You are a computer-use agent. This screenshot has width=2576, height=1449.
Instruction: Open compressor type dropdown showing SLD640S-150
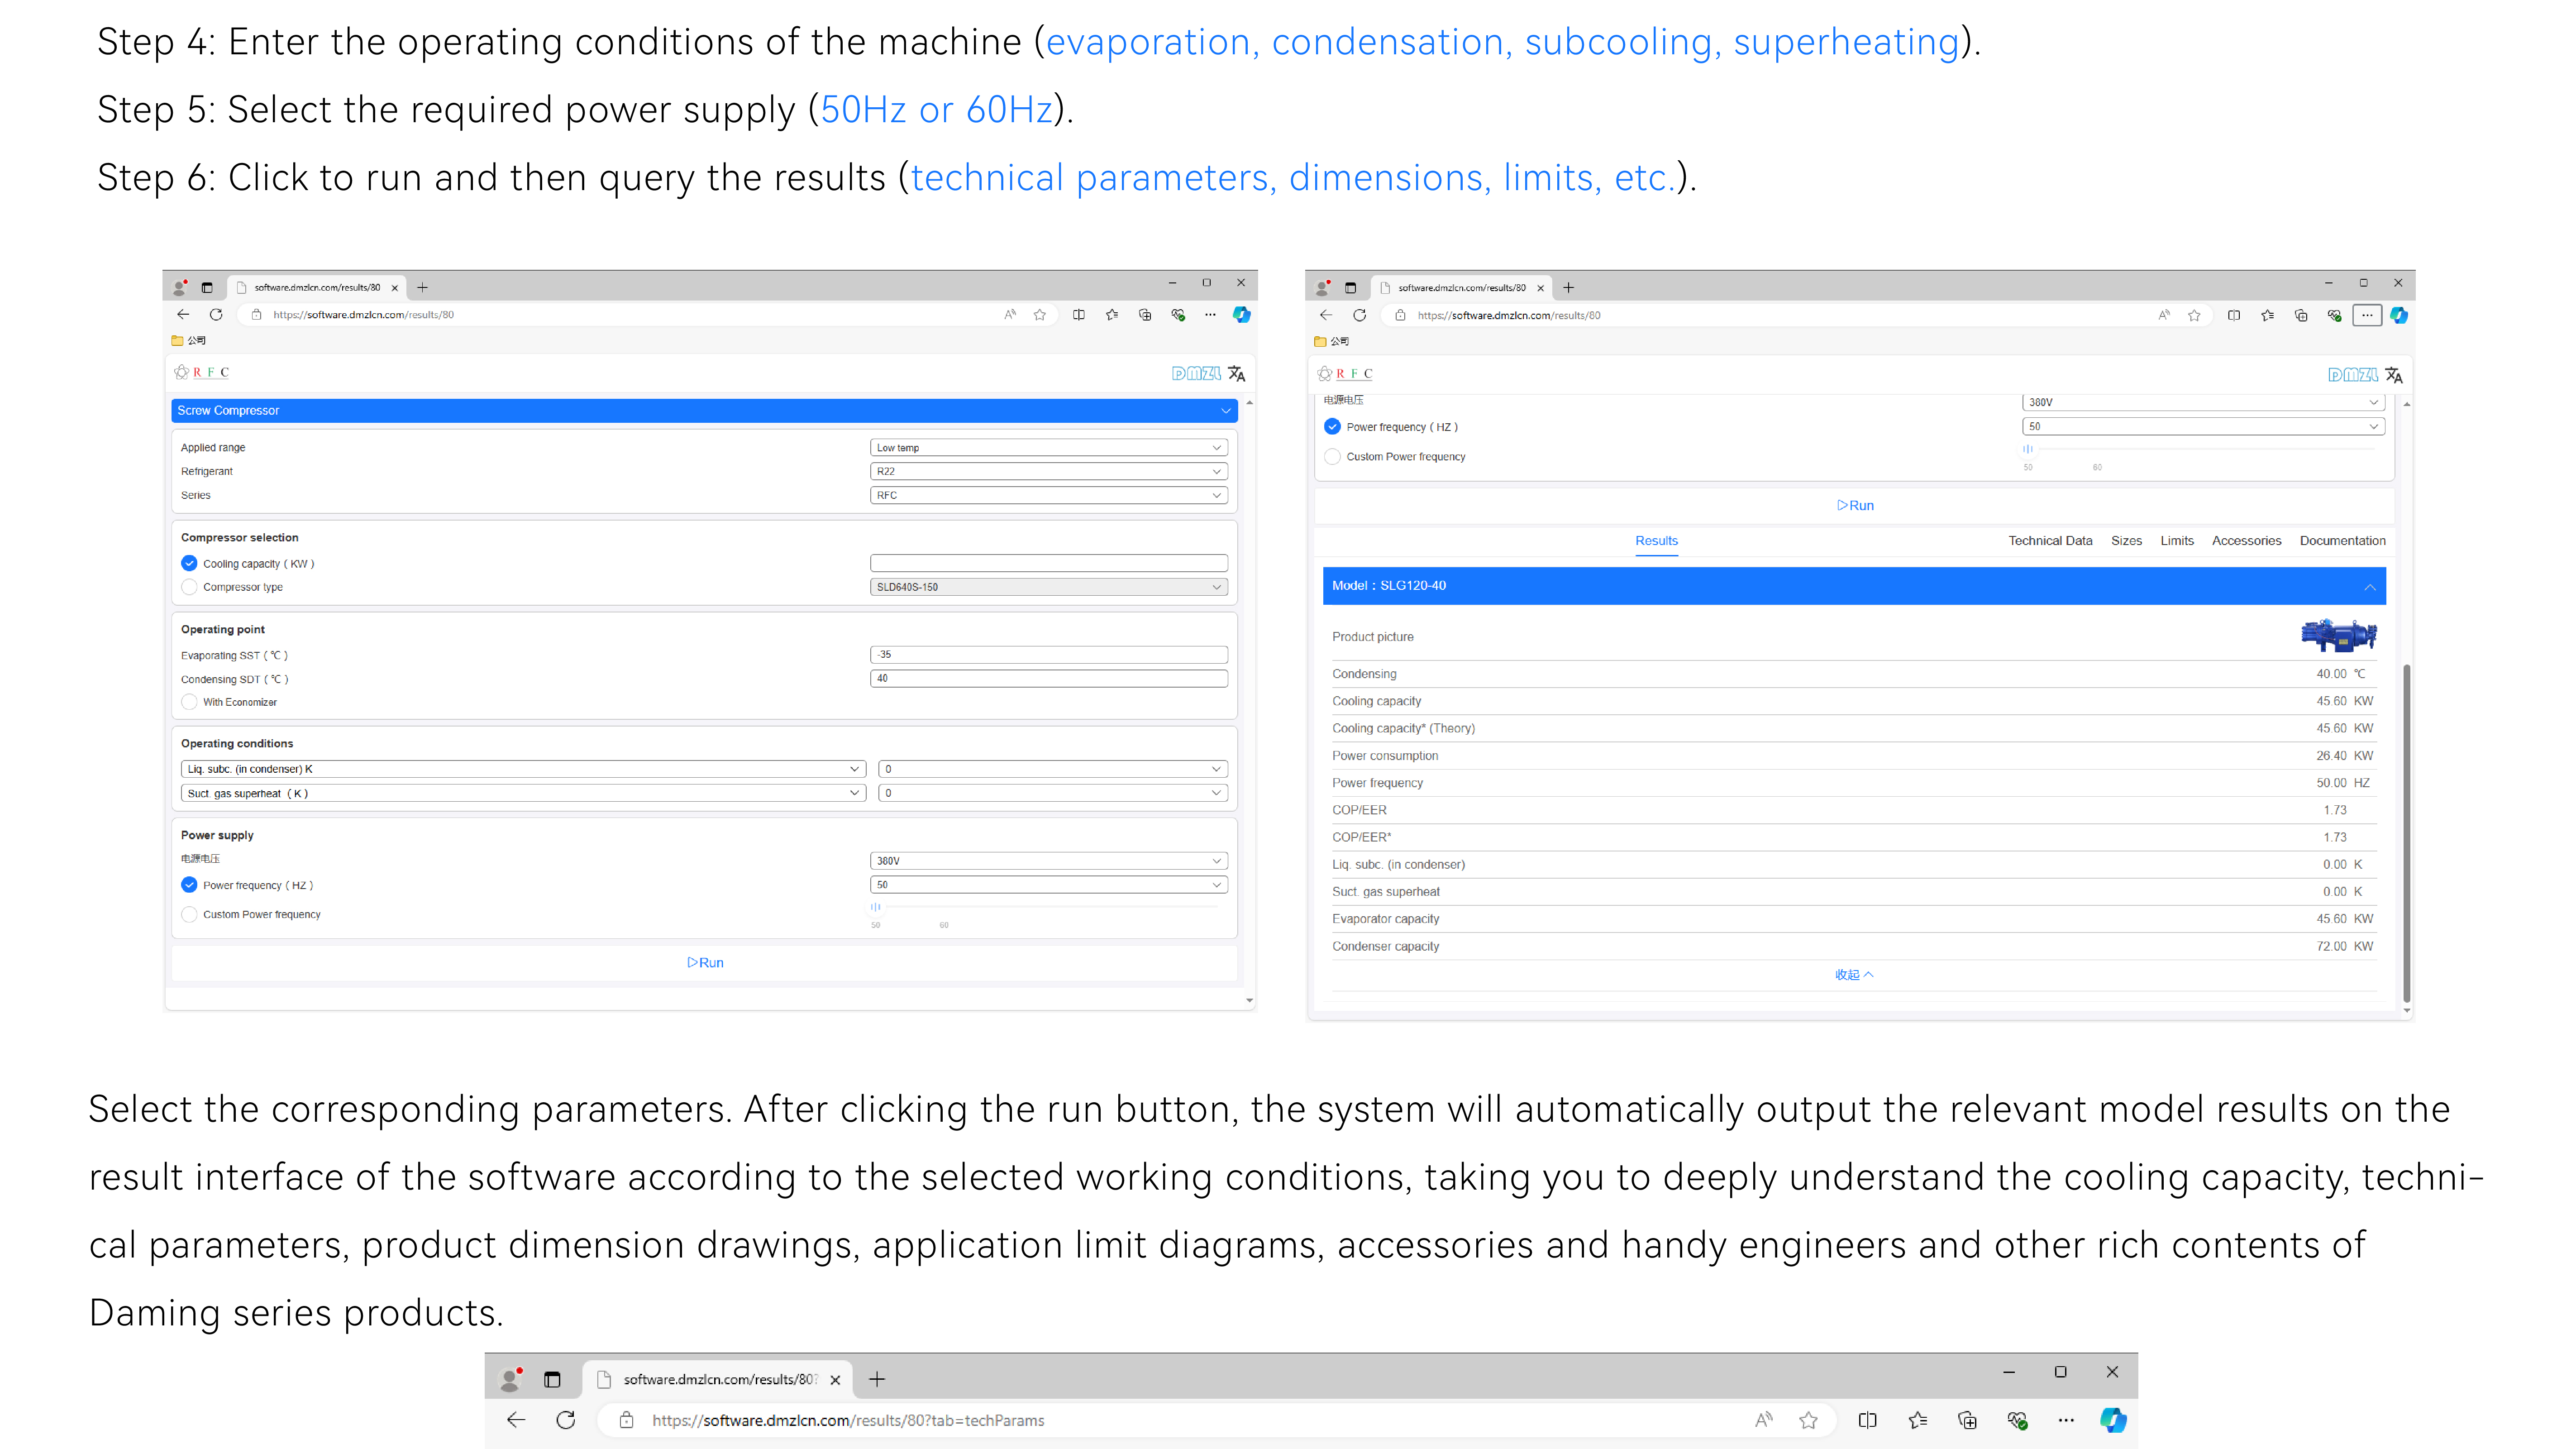(x=1048, y=587)
